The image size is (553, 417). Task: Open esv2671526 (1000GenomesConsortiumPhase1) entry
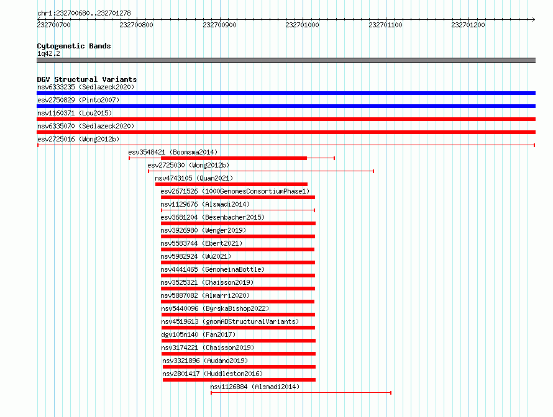(235, 191)
